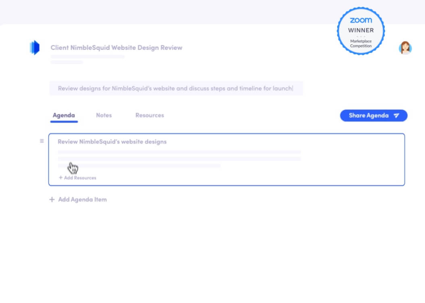This screenshot has height=303, width=425.
Task: Click the Zoom Winner badge
Action: pyautogui.click(x=361, y=31)
